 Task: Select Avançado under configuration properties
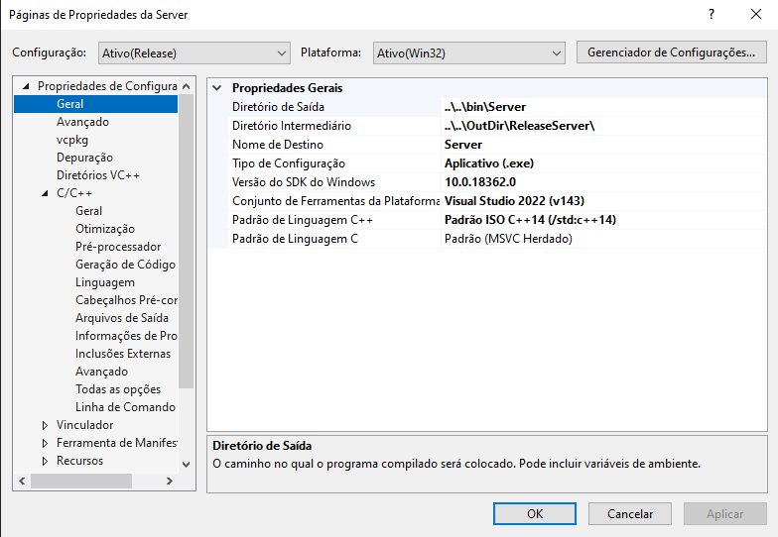point(82,122)
